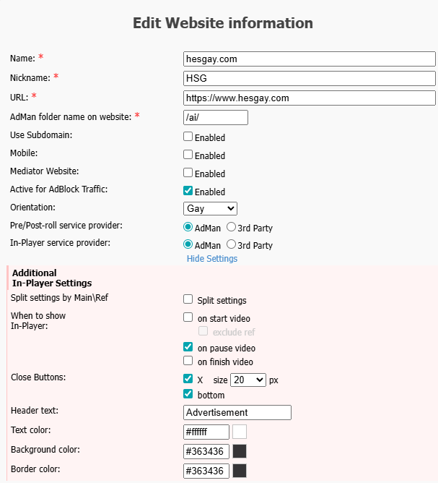This screenshot has width=438, height=483.
Task: Expand the close button size dropdown
Action: [x=248, y=380]
